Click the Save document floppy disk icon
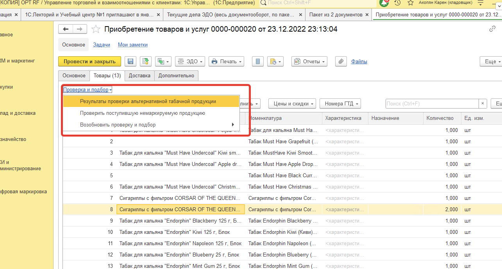502x269 pixels. coord(130,62)
